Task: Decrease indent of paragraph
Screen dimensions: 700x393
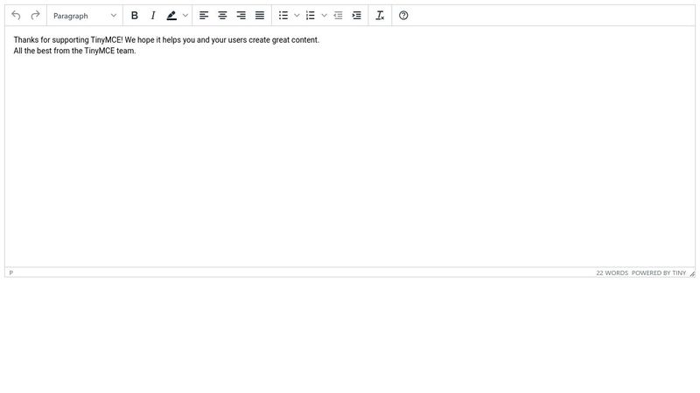Action: pos(338,16)
